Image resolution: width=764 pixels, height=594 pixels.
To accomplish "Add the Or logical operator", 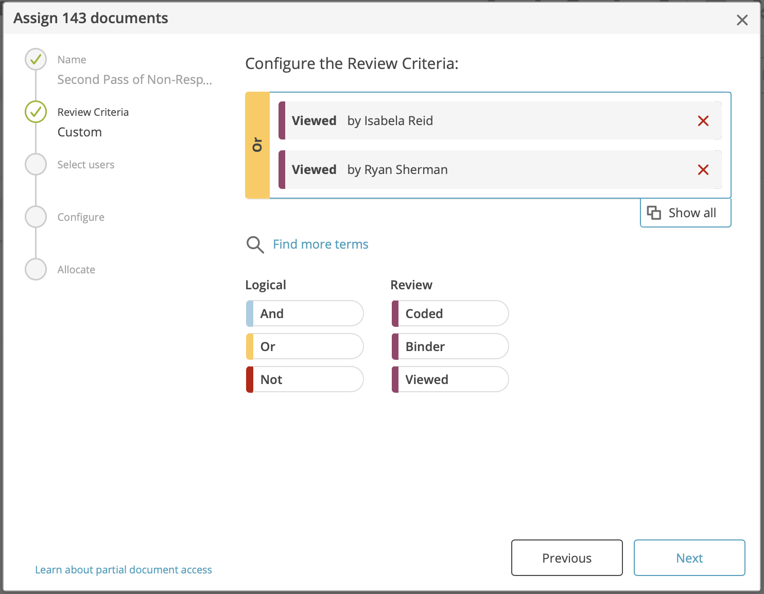I will [x=305, y=346].
